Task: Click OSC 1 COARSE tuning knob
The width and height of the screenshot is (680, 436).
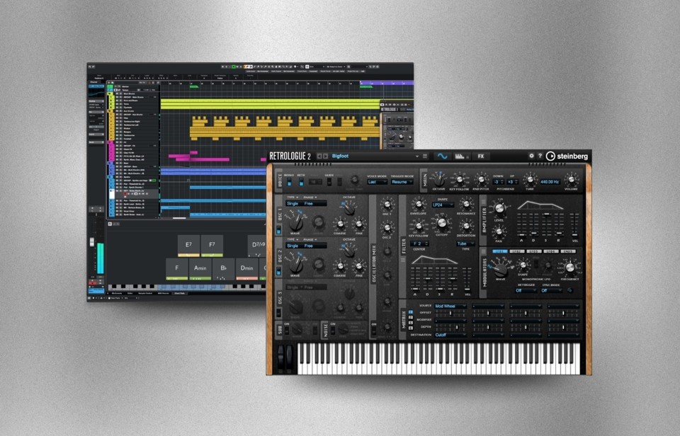Action: tap(339, 224)
